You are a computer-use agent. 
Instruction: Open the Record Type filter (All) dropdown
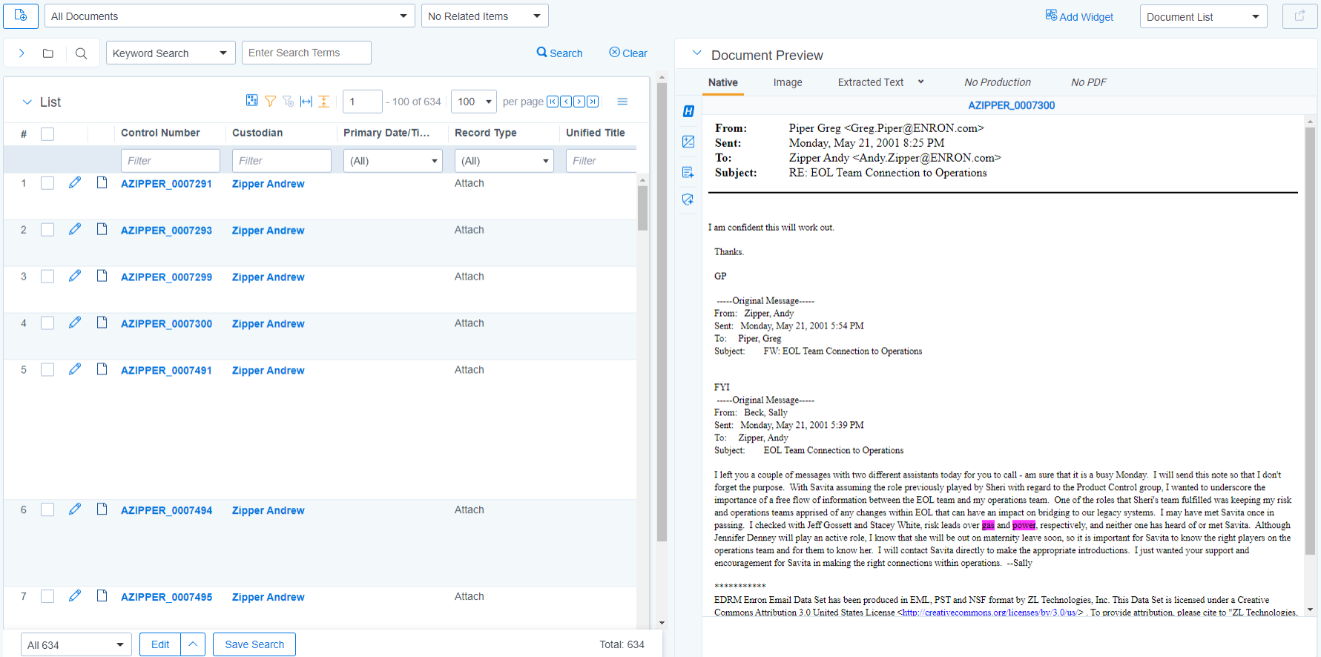click(504, 161)
